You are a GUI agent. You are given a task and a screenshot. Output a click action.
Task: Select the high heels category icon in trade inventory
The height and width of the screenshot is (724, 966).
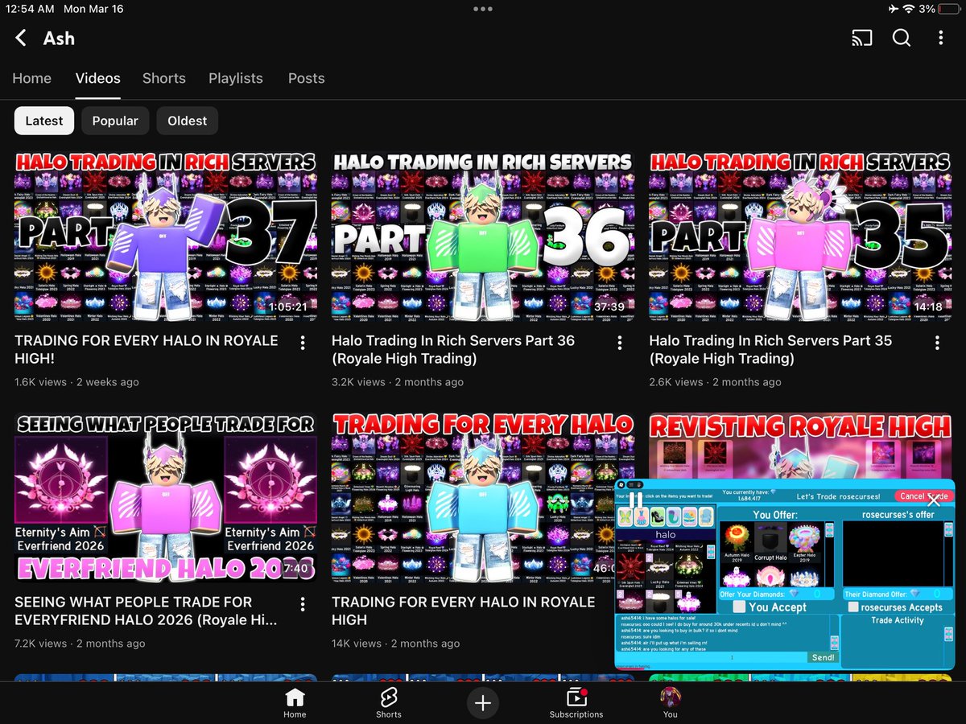click(658, 516)
